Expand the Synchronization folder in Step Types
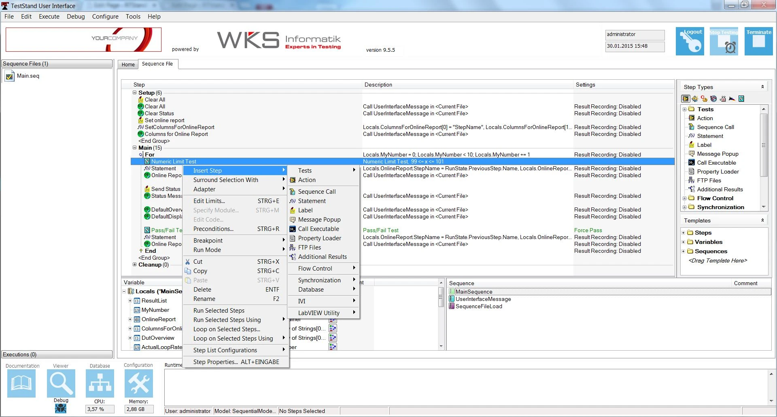The width and height of the screenshot is (777, 417). [685, 207]
